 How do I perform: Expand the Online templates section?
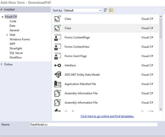click(2, 64)
